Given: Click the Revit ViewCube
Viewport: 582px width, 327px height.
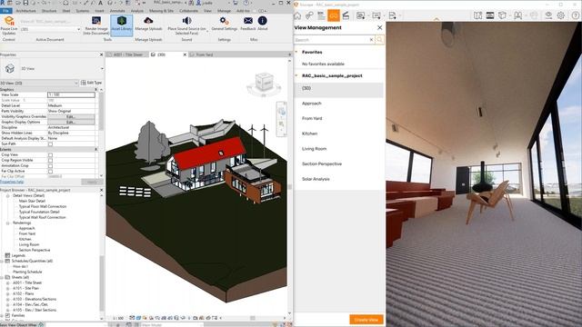Looking at the screenshot, I should coord(264,83).
